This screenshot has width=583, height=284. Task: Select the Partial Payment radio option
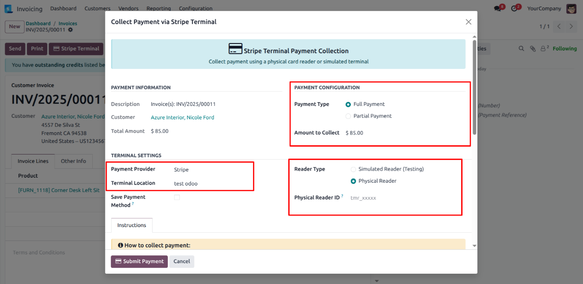click(x=349, y=116)
